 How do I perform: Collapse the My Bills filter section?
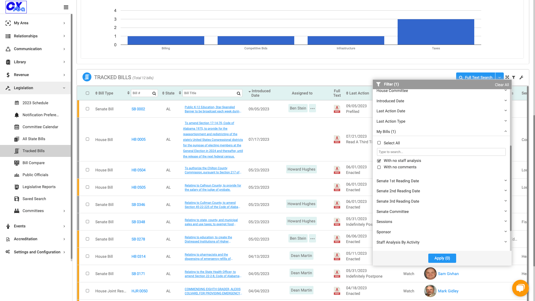pos(441,132)
